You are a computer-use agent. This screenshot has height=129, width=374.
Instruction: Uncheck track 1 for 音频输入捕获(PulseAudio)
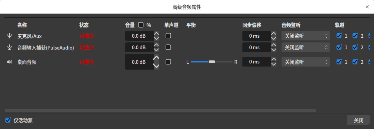pyautogui.click(x=339, y=47)
